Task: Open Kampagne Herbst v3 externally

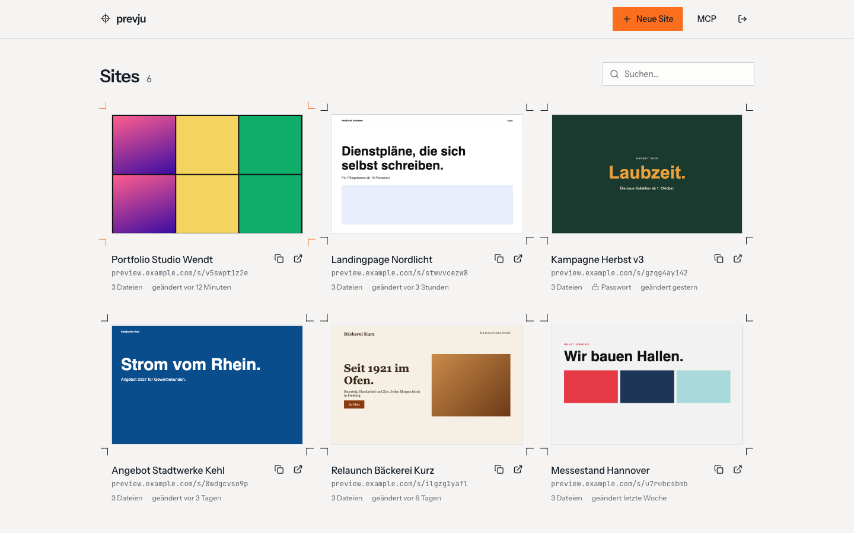Action: [738, 259]
